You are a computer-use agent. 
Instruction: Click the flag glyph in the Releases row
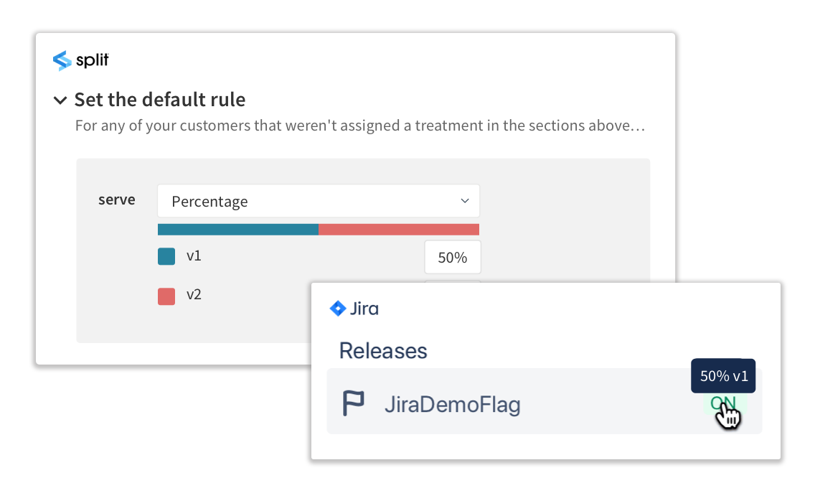tap(354, 402)
